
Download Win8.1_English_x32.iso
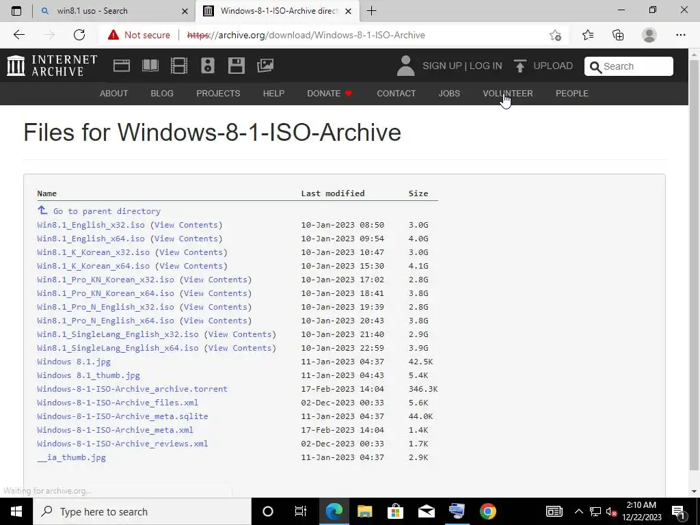point(91,224)
